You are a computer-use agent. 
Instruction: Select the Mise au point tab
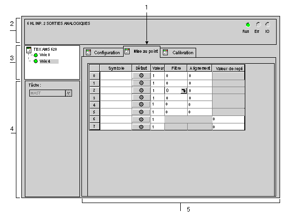click(x=142, y=51)
